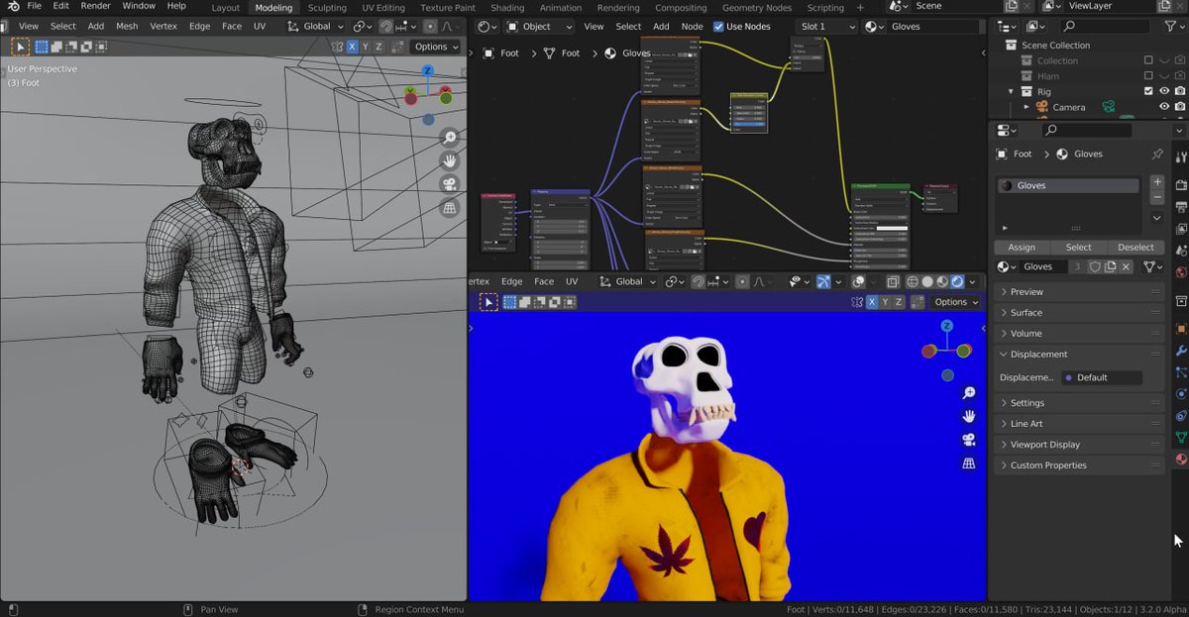
Task: Open Slot 1 material slot dropdown
Action: [x=825, y=27]
